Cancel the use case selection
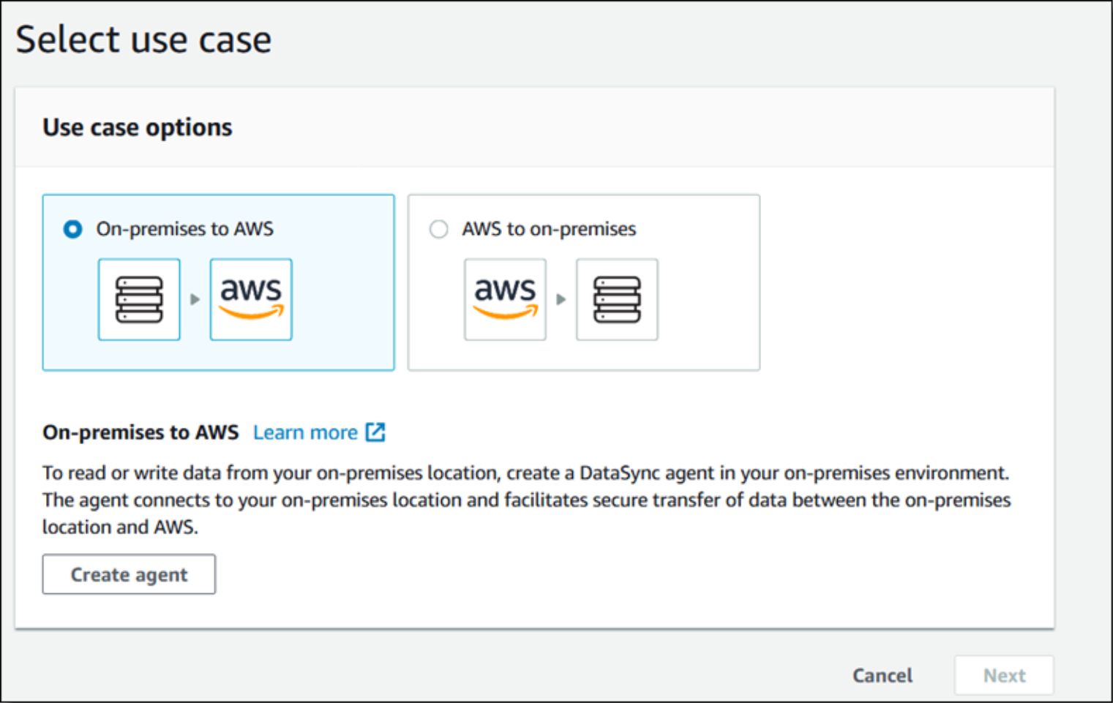 [882, 675]
